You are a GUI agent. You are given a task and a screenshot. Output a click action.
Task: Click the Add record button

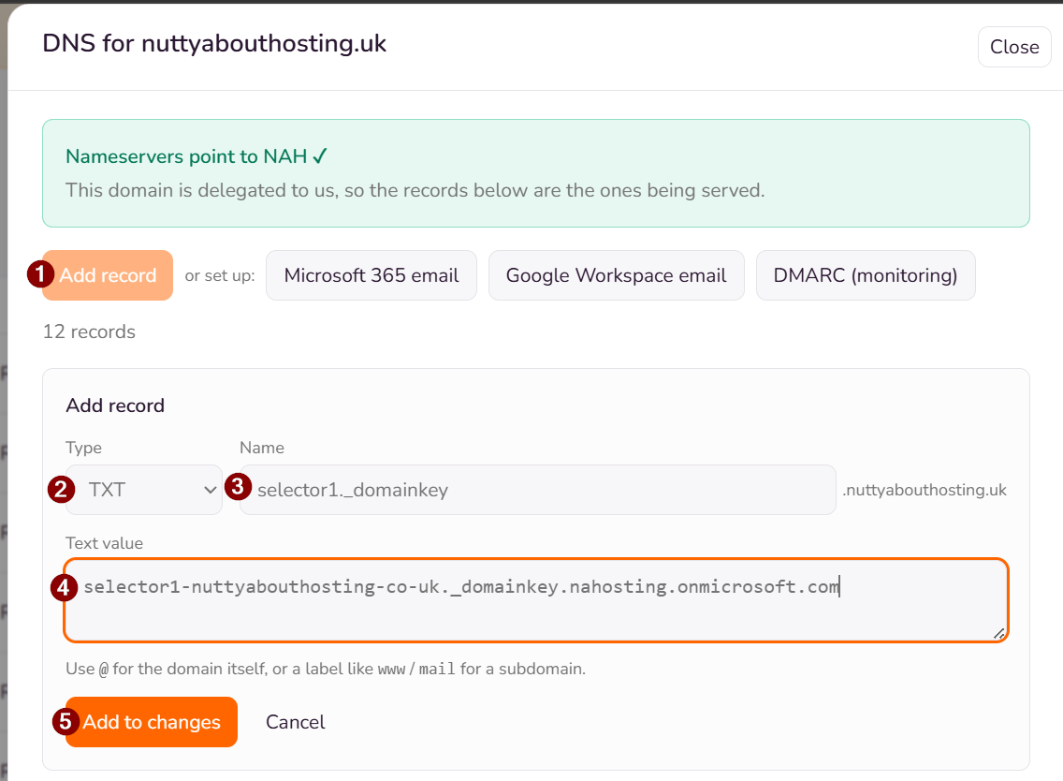tap(108, 275)
